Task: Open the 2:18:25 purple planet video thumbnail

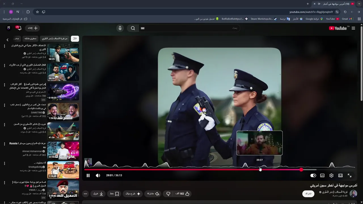Action: click(63, 92)
